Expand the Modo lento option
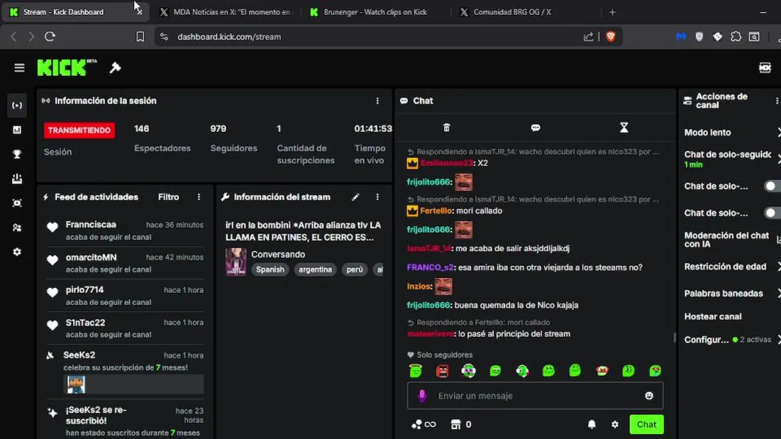The height and width of the screenshot is (439, 781). coord(731,132)
